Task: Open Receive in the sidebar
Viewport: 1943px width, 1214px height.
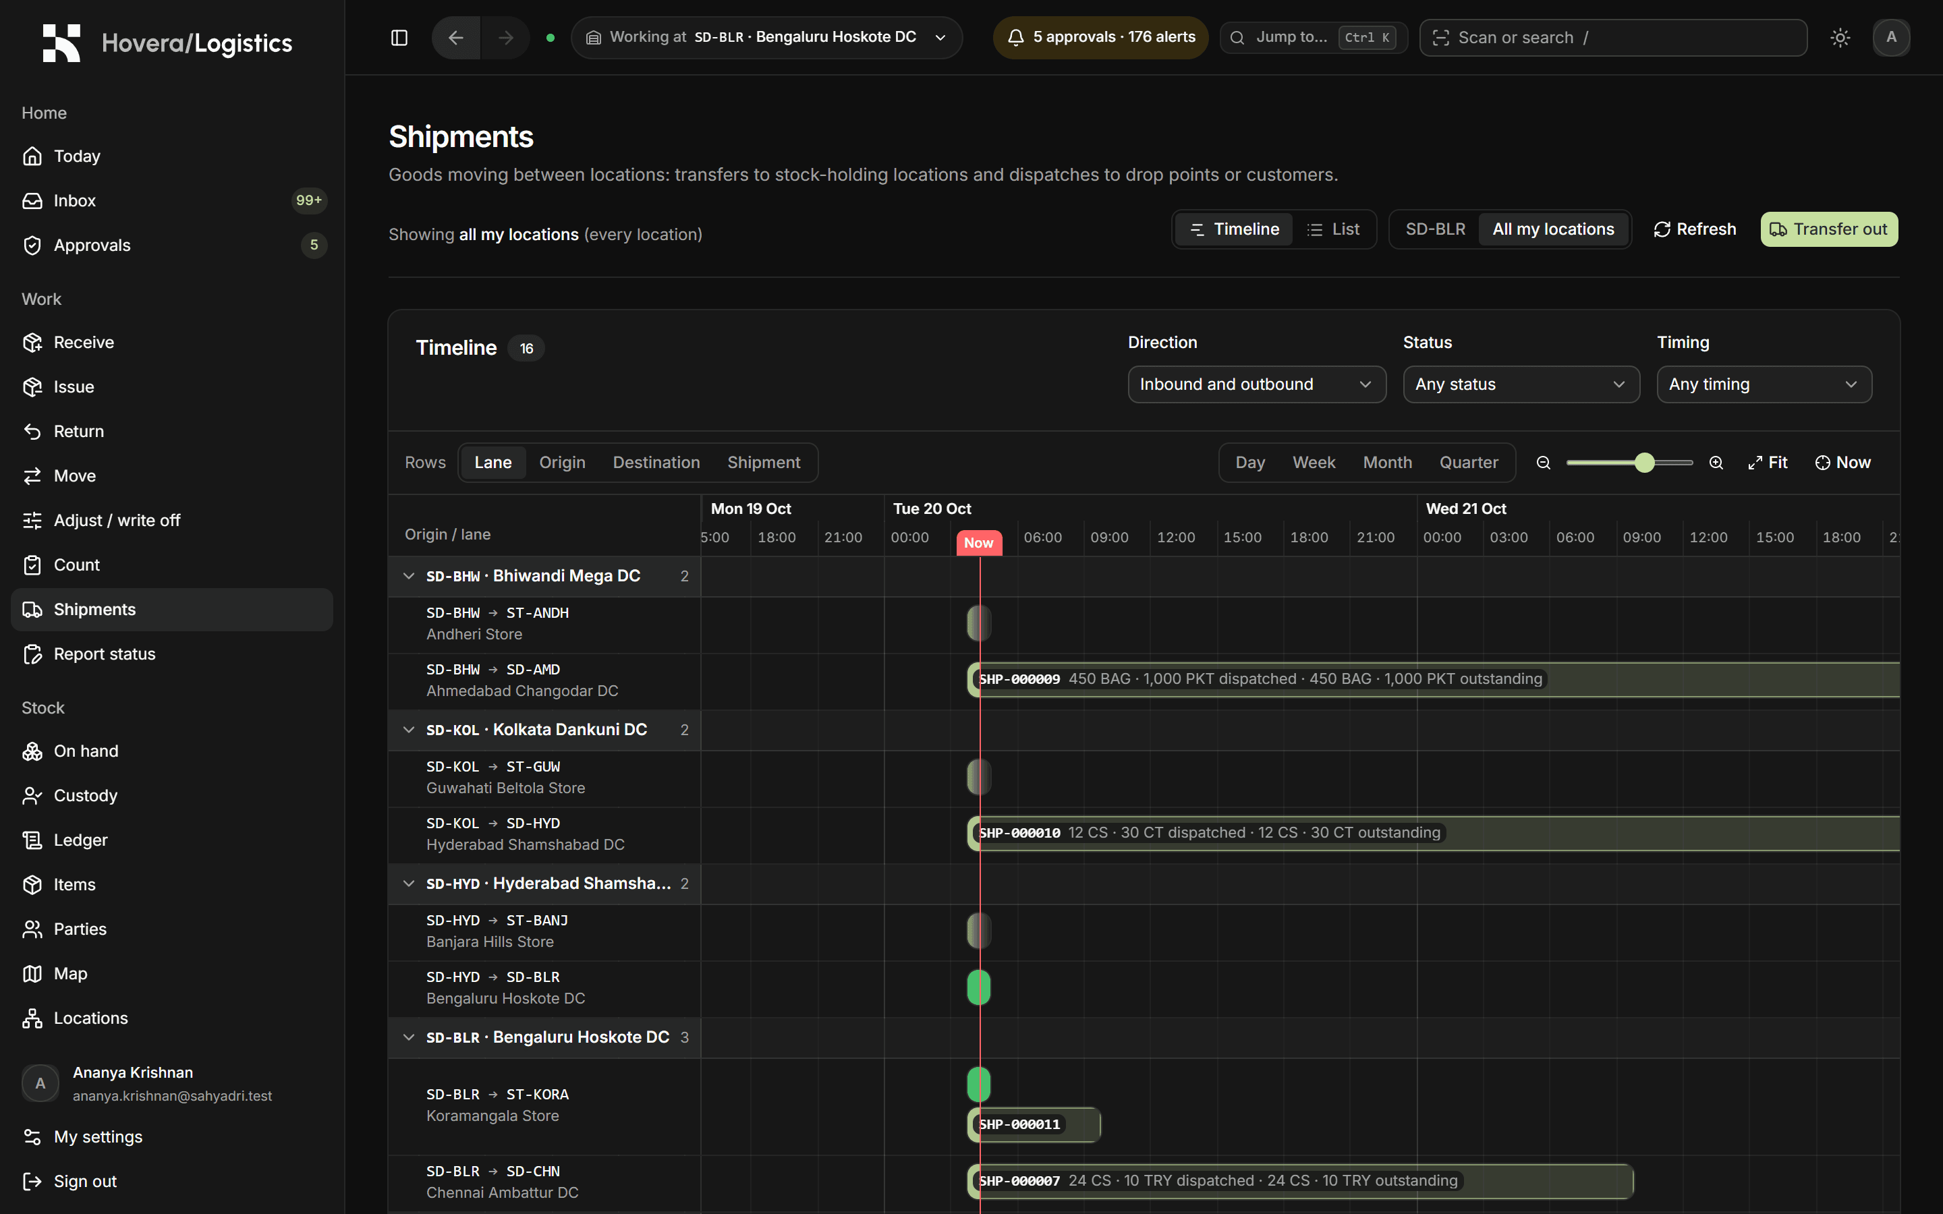Action: (172, 342)
